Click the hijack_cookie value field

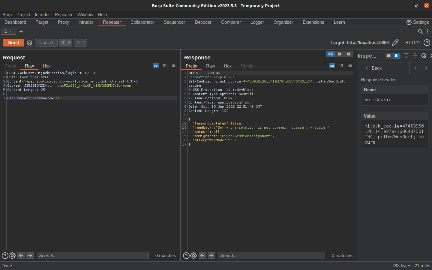394,134
